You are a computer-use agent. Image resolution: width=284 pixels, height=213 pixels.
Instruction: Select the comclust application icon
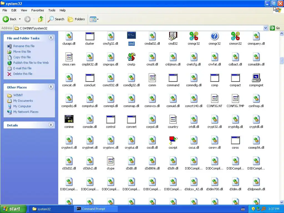click(x=90, y=78)
